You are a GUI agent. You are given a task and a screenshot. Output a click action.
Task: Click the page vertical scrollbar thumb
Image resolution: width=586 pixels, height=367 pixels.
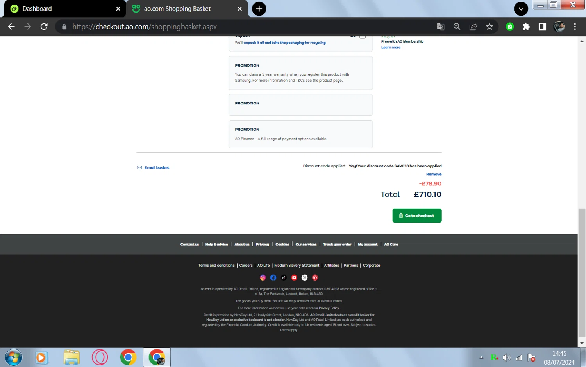pos(582,273)
